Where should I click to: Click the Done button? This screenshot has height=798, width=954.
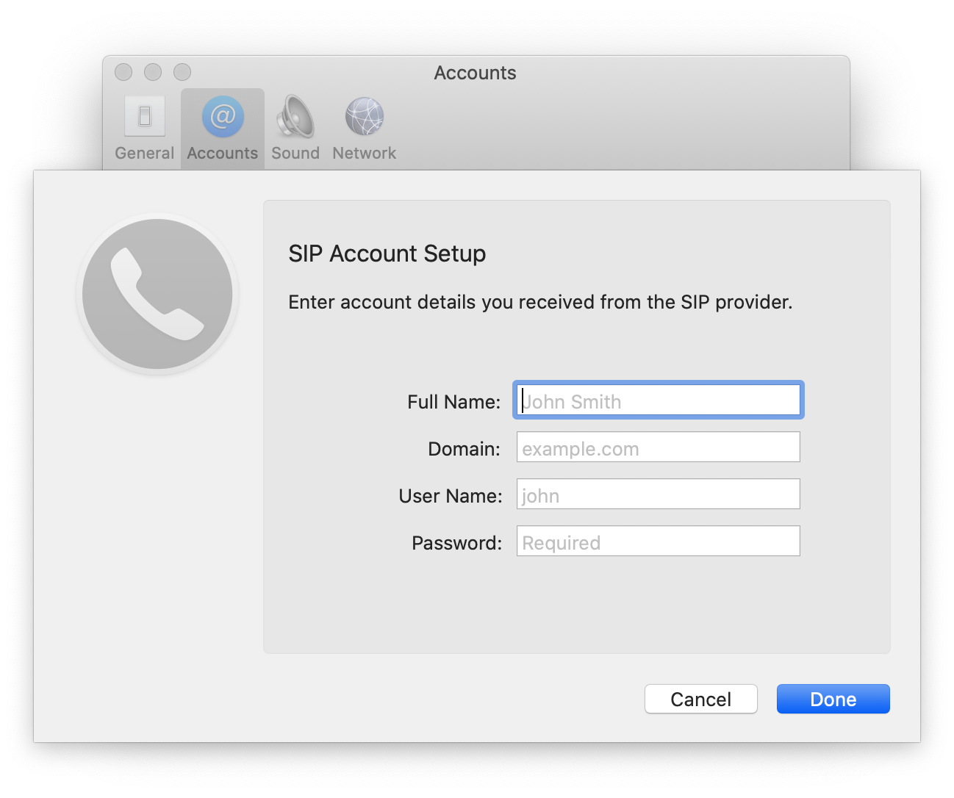click(x=833, y=699)
